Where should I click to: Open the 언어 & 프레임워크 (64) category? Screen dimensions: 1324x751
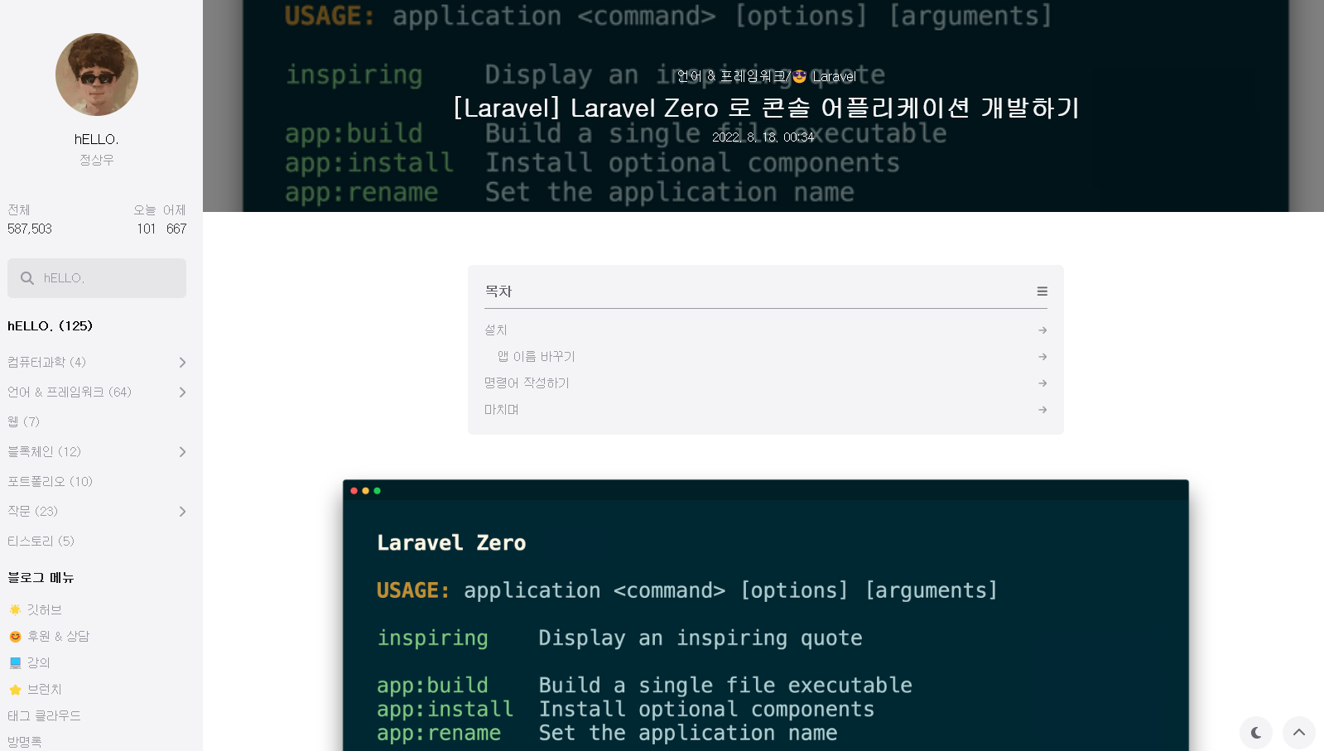tap(70, 392)
